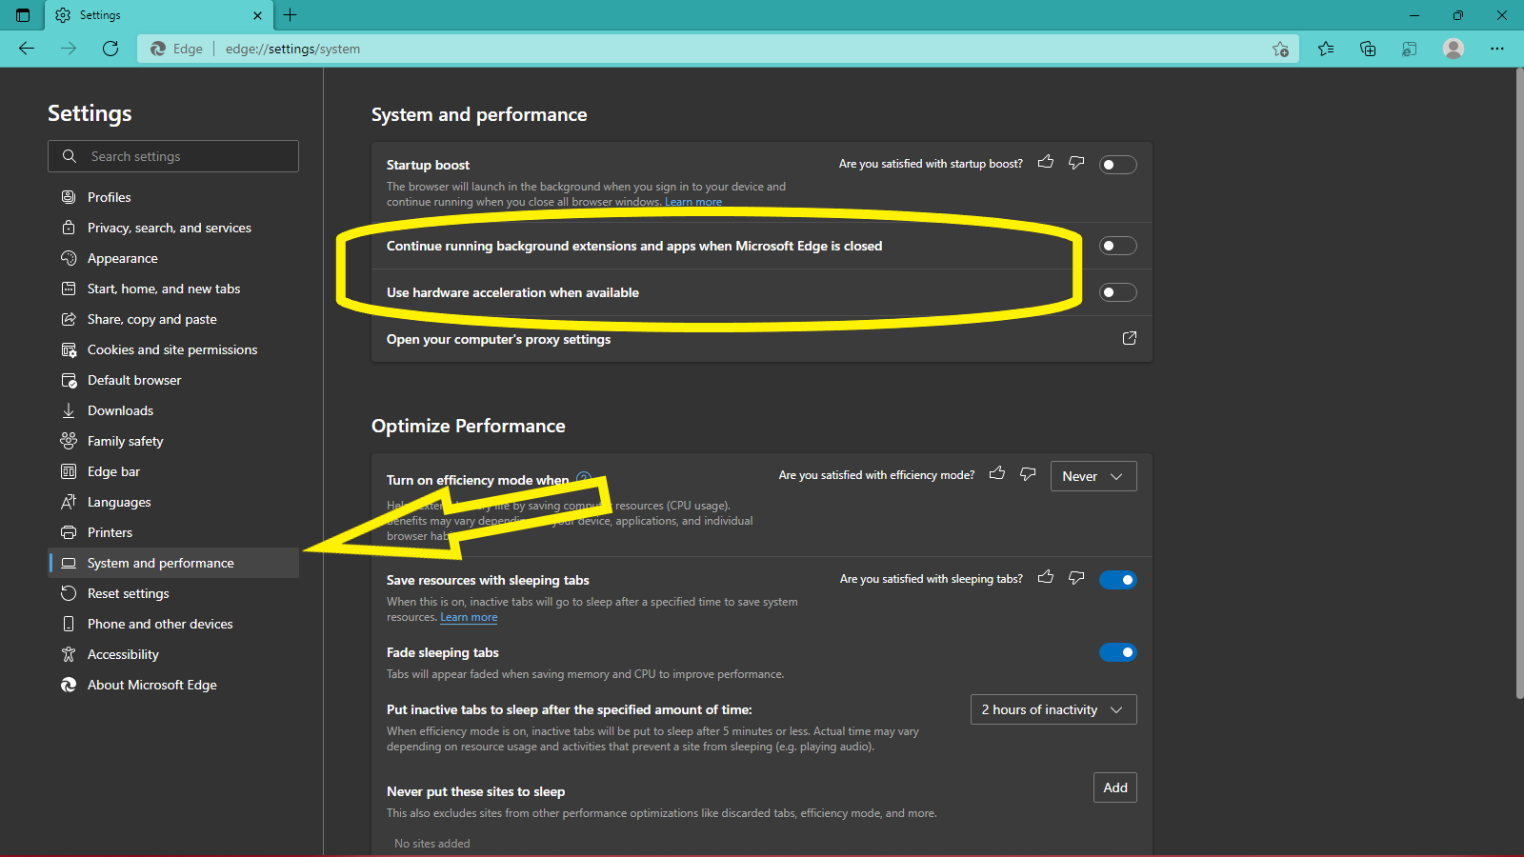Toggle hardware acceleration switch

click(1117, 292)
